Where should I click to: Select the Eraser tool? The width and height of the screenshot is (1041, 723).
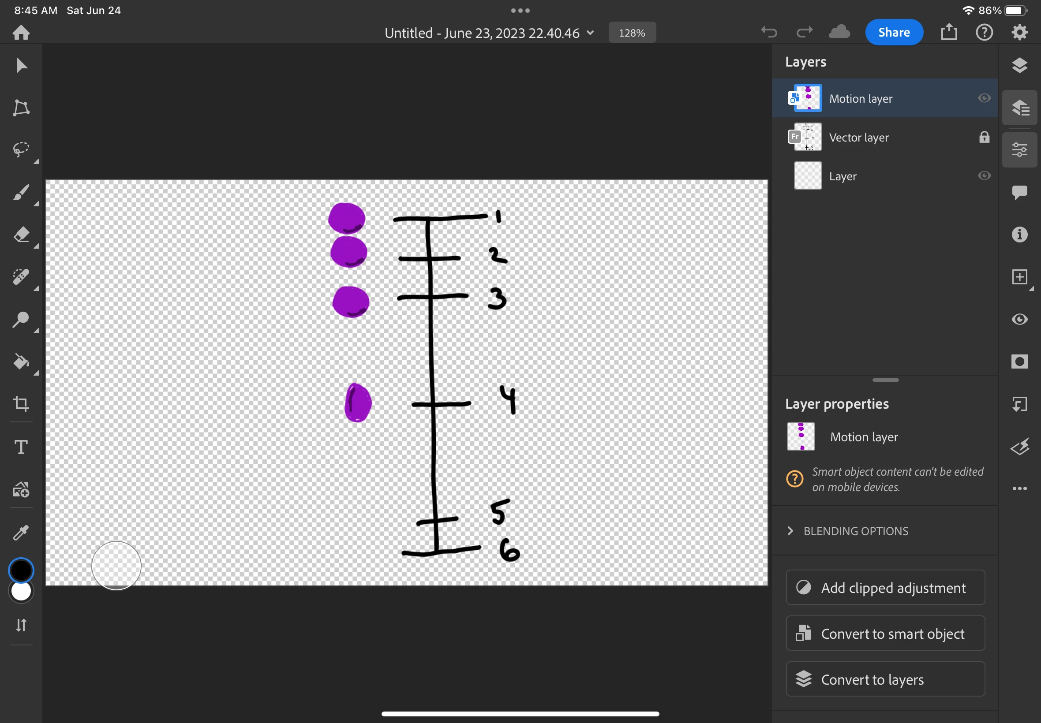(x=21, y=235)
